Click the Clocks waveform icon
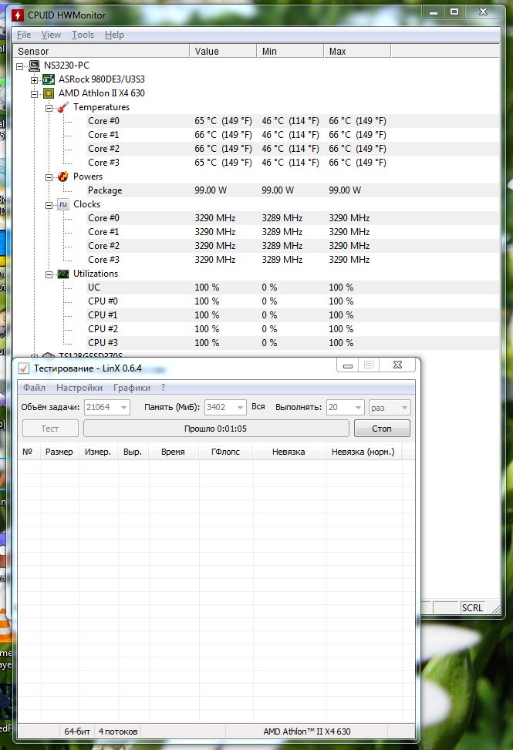The width and height of the screenshot is (513, 750). pos(63,204)
